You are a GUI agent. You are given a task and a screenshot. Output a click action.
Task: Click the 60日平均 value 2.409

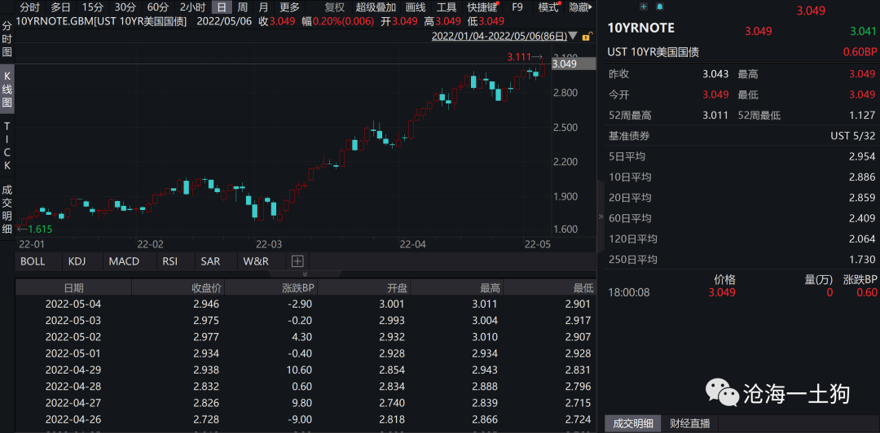[x=862, y=218]
